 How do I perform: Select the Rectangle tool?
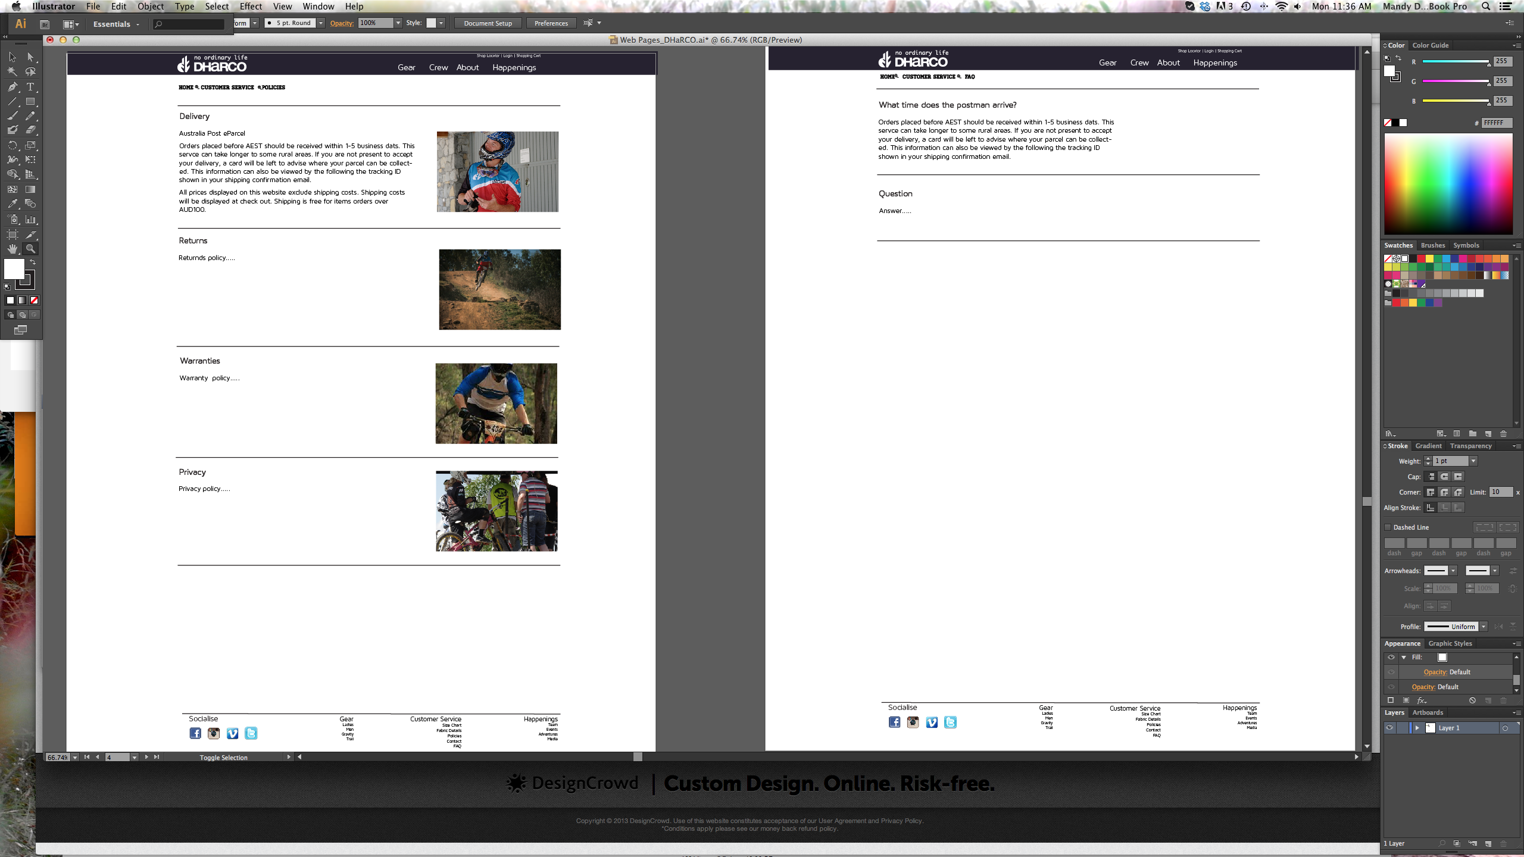point(30,102)
